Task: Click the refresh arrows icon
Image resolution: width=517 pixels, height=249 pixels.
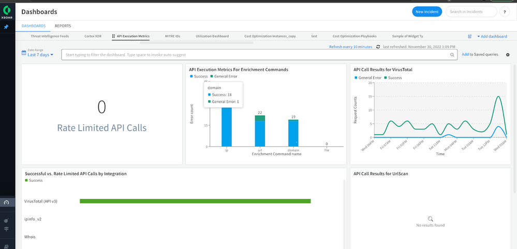Action: coord(378,47)
